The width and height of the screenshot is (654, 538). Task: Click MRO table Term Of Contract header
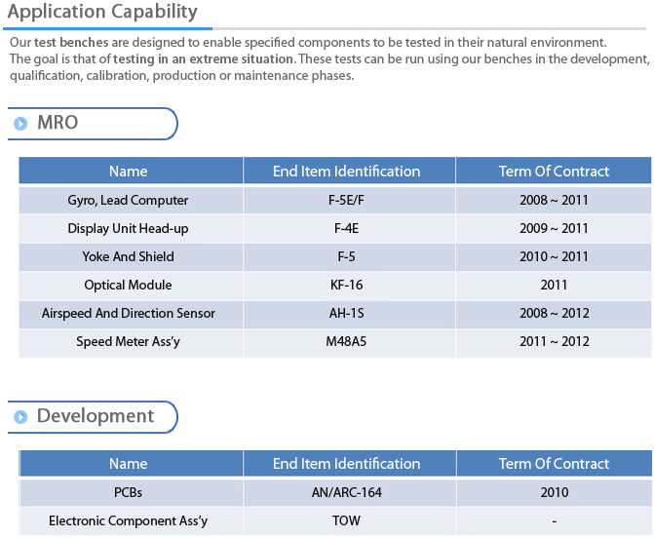[x=554, y=171]
